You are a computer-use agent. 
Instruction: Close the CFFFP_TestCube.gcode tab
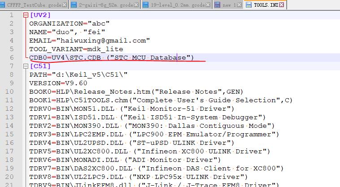point(65,5)
